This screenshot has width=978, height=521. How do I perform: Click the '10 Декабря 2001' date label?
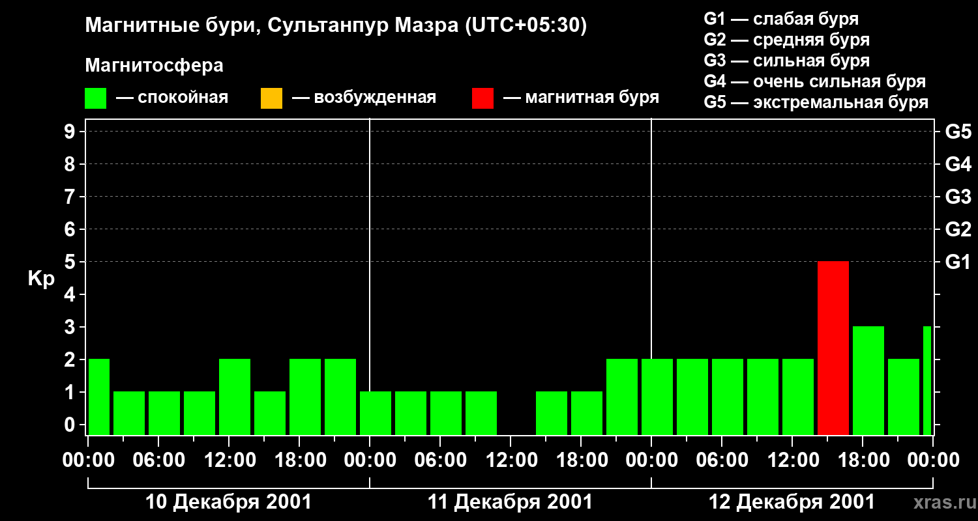point(228,502)
